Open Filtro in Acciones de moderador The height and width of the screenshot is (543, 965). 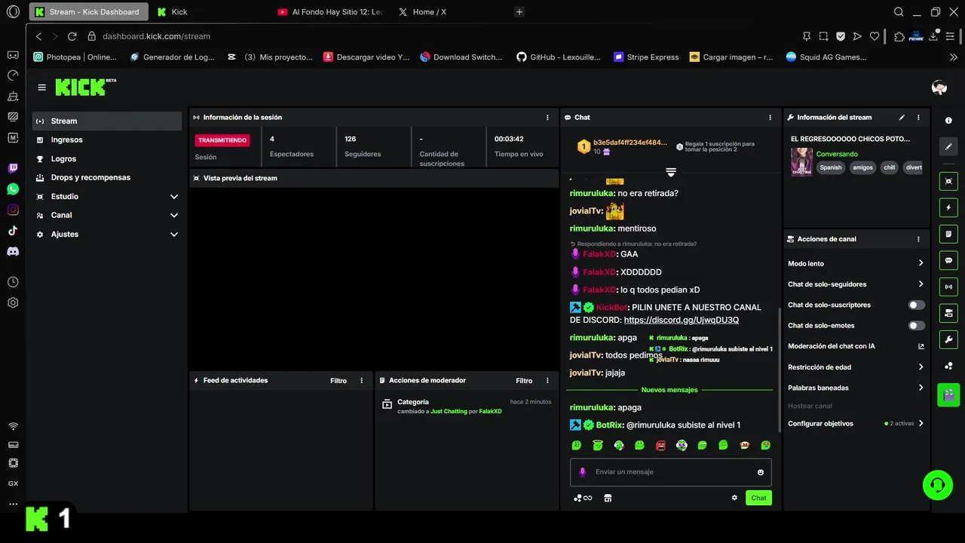(x=524, y=381)
